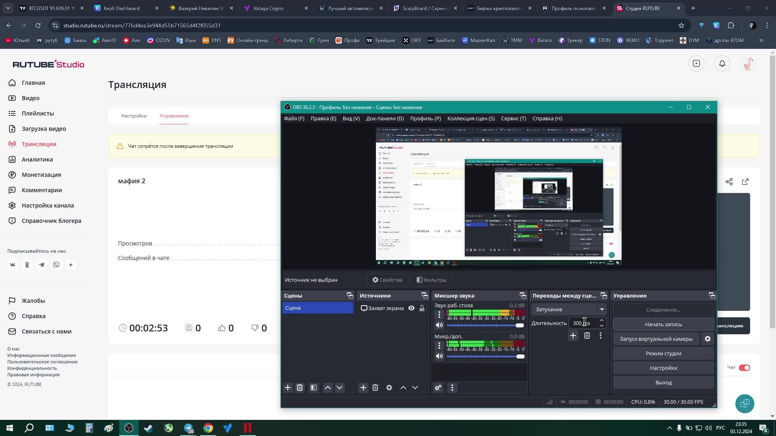Open OBS Сервис menu

coord(513,118)
